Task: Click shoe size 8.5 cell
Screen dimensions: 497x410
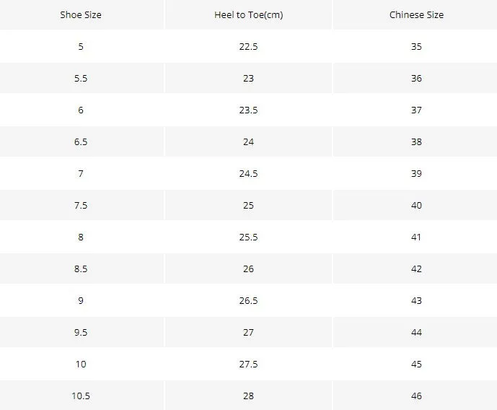Action: (81, 269)
